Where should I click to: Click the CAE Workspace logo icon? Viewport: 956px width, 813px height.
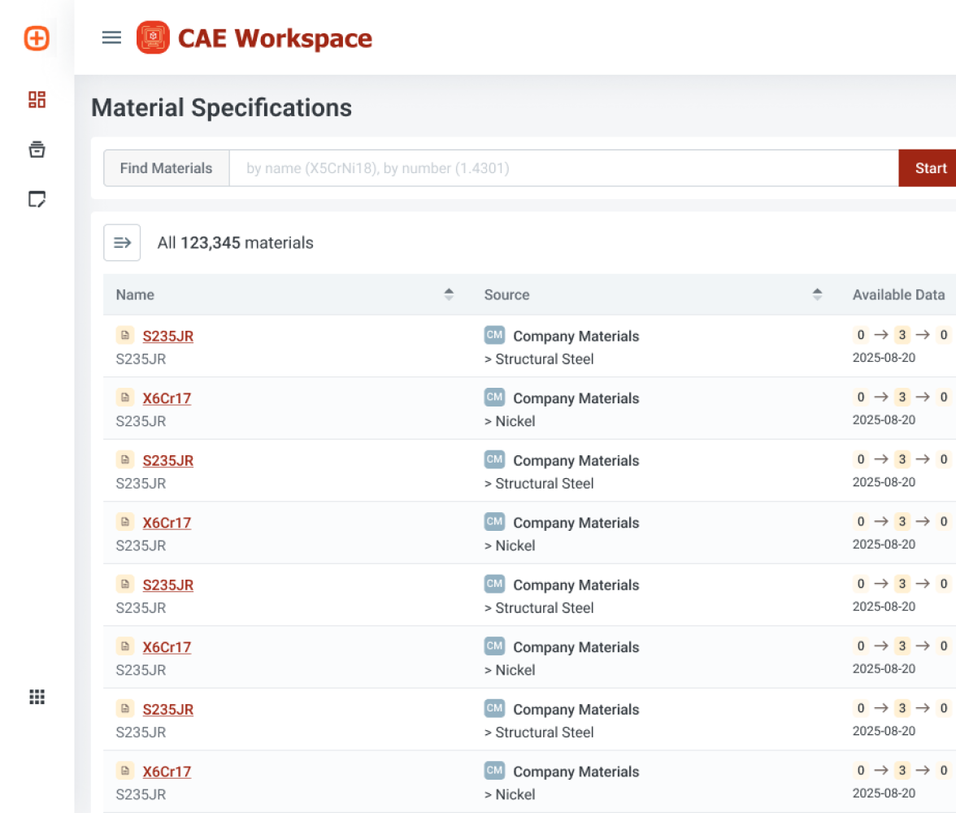click(x=153, y=38)
